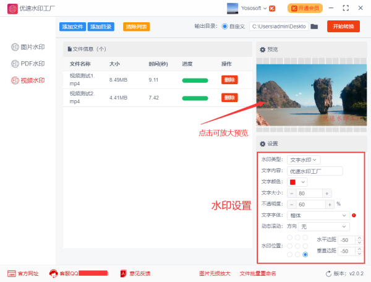Switch to PDF水印 section
The width and height of the screenshot is (371, 282).
pos(28,64)
